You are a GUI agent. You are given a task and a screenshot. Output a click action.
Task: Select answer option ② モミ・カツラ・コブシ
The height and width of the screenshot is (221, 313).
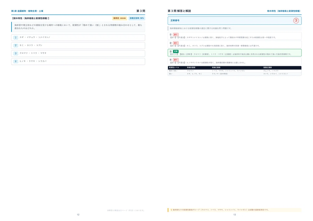tap(78, 46)
